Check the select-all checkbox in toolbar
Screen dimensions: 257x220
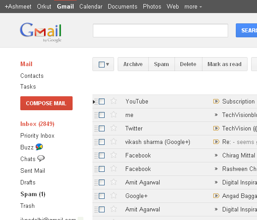pos(101,64)
